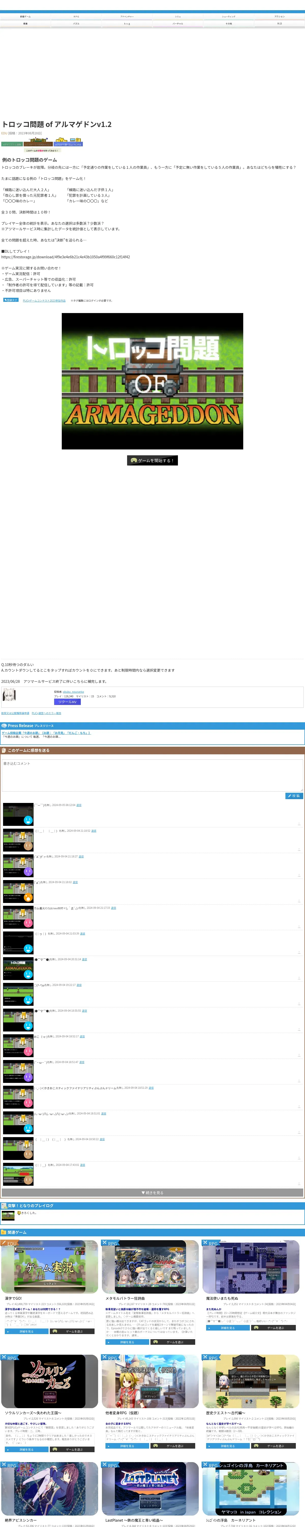Click the blue 登録タグ icon label
The image size is (305, 1527).
(11, 301)
